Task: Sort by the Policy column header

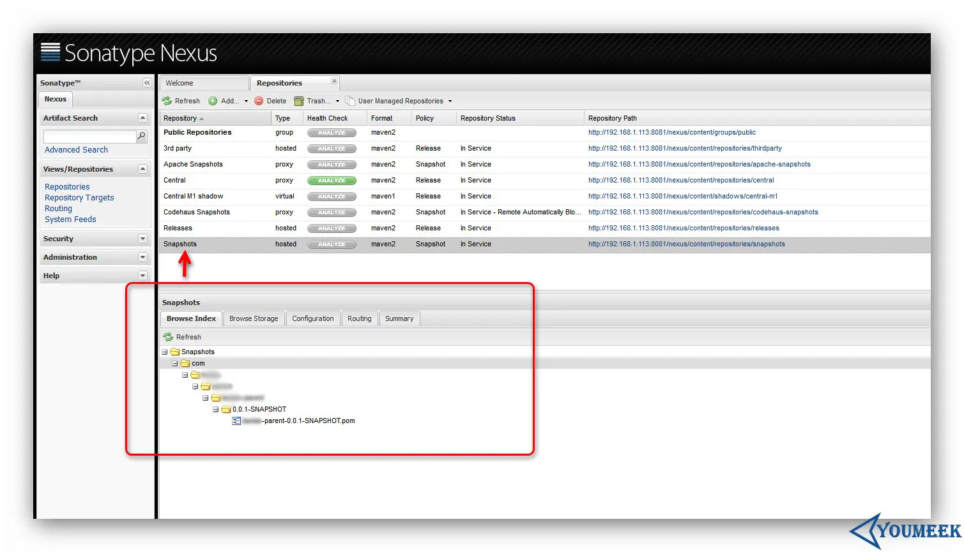Action: (x=434, y=118)
